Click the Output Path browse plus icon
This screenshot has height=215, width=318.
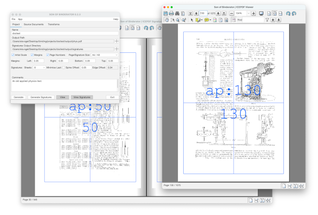click(x=117, y=41)
